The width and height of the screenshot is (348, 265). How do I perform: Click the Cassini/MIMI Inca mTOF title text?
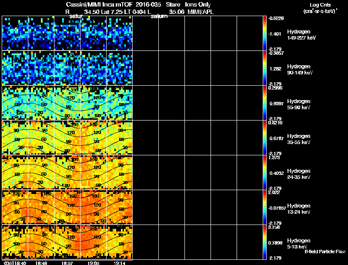[x=99, y=4]
